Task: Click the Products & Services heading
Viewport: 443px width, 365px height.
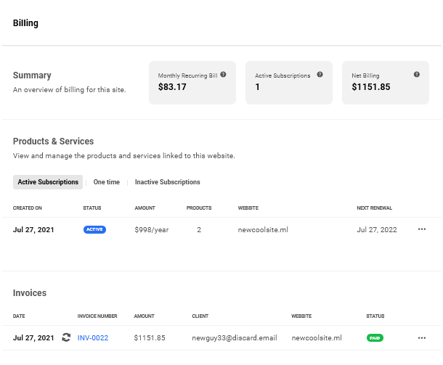Action: [x=54, y=142]
